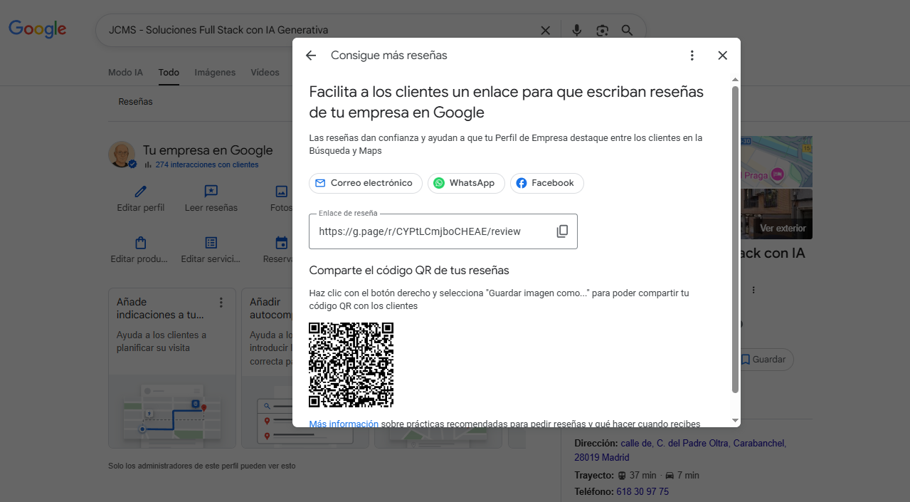Image resolution: width=910 pixels, height=502 pixels.
Task: Share review link via Facebook
Action: pos(545,183)
